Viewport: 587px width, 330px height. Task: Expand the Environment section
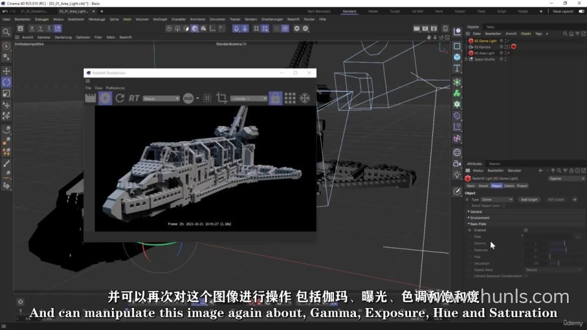point(478,218)
